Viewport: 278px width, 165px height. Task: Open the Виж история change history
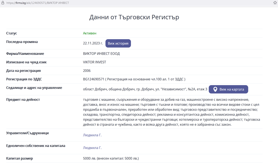point(118,43)
